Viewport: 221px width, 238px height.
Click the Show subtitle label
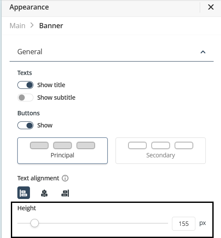(x=56, y=98)
